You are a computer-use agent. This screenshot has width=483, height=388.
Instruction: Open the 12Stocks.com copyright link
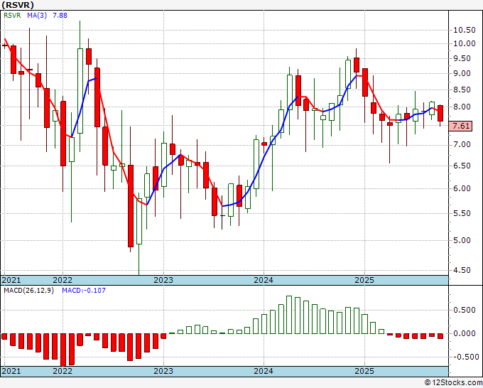[x=453, y=383]
